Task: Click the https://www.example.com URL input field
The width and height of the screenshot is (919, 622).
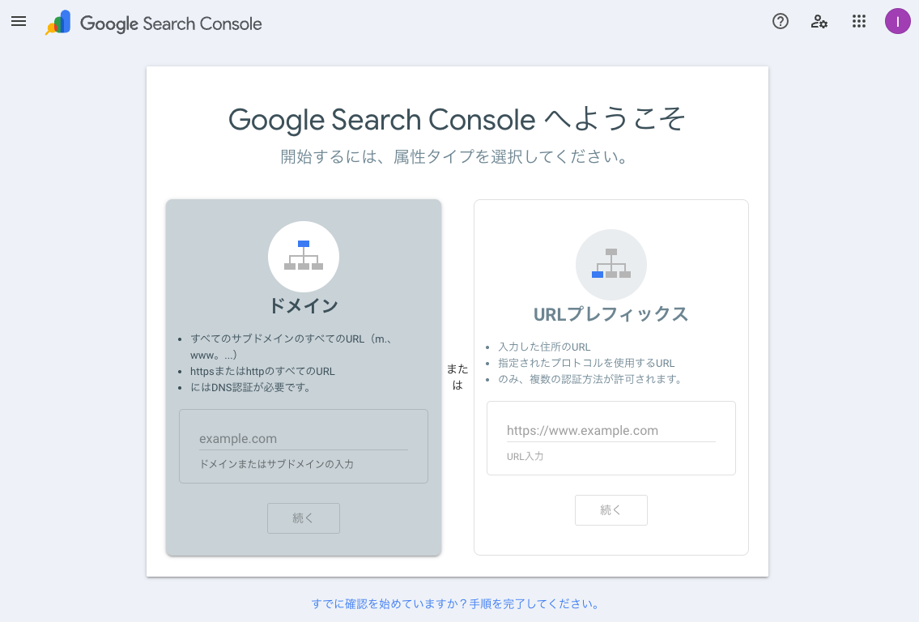Action: [x=611, y=430]
